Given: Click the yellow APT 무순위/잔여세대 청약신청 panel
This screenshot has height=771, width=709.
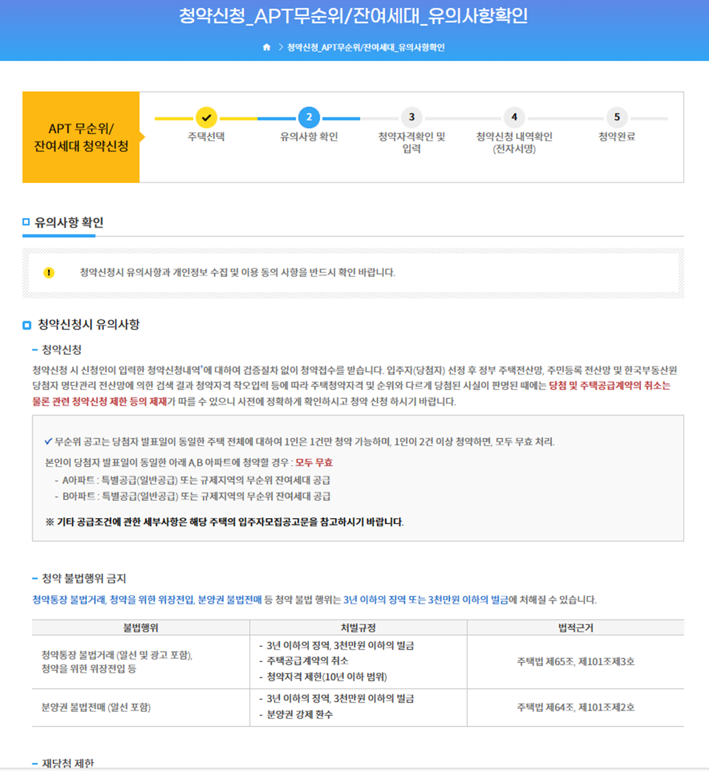Looking at the screenshot, I should pyautogui.click(x=80, y=137).
